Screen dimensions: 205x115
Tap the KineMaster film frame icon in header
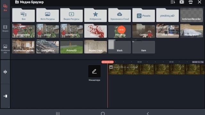click(x=182, y=2)
